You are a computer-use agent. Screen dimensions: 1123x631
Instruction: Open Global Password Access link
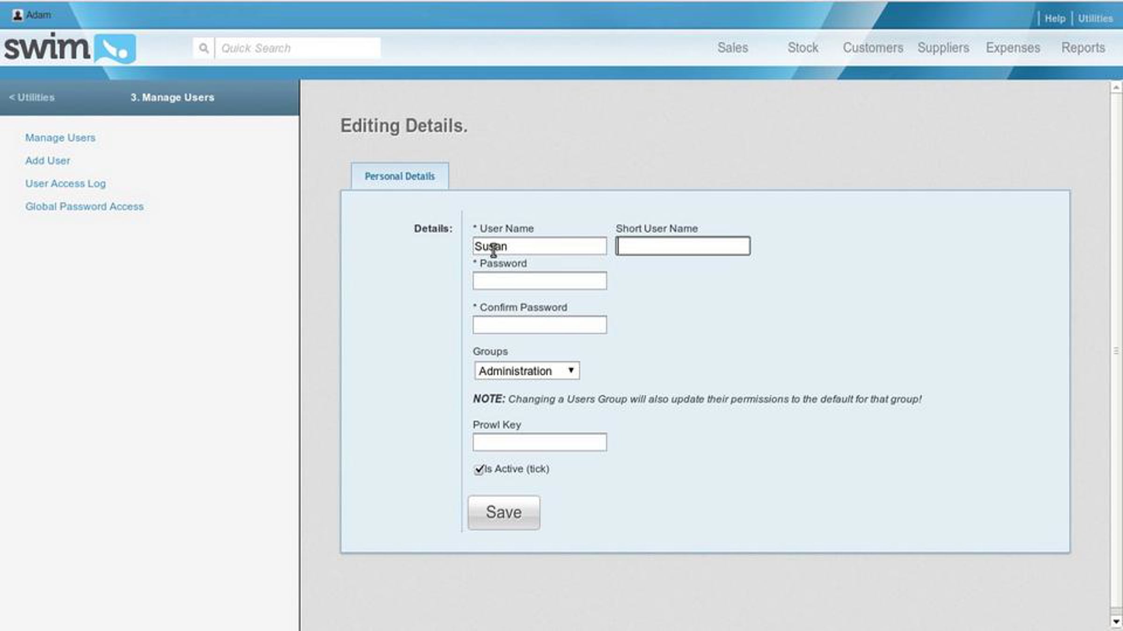(84, 207)
